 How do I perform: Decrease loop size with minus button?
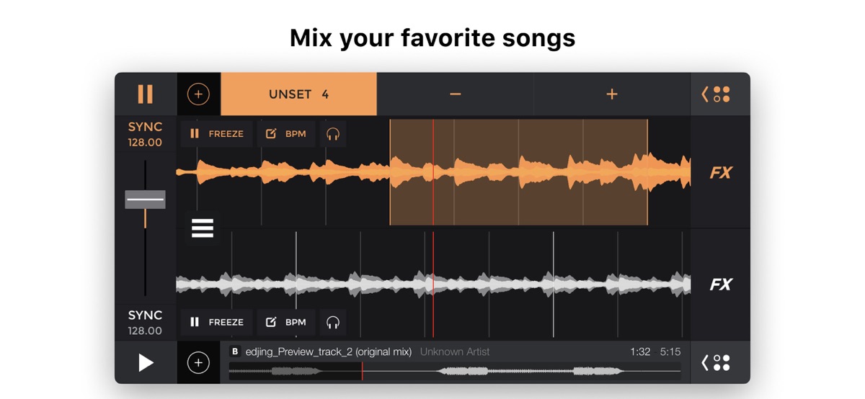[x=455, y=94]
